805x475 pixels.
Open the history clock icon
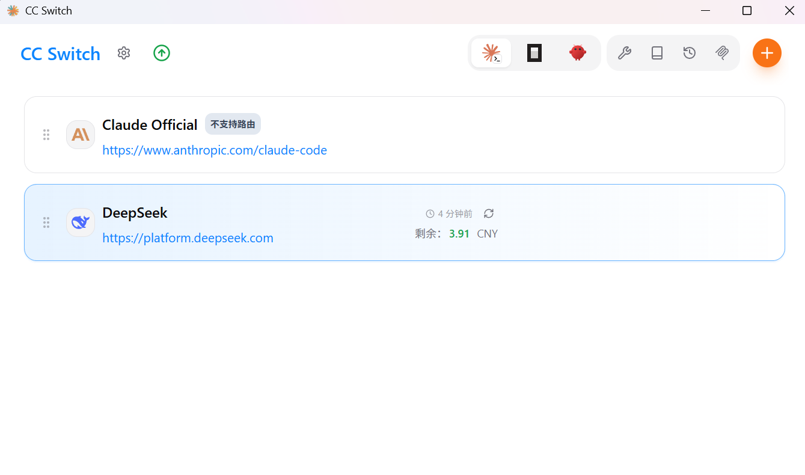(690, 53)
